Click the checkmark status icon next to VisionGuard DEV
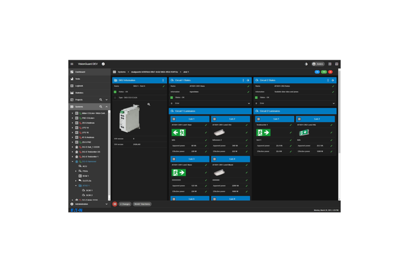Viewport: 409px width, 272px height. tap(103, 64)
